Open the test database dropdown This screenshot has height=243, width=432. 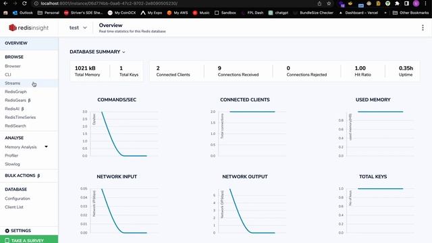[x=78, y=28]
